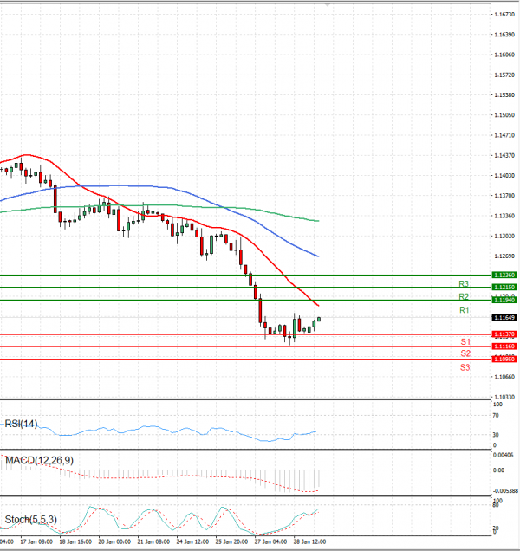Click the 1.10660 price axis label
Image resolution: width=520 pixels, height=551 pixels.
[504, 377]
